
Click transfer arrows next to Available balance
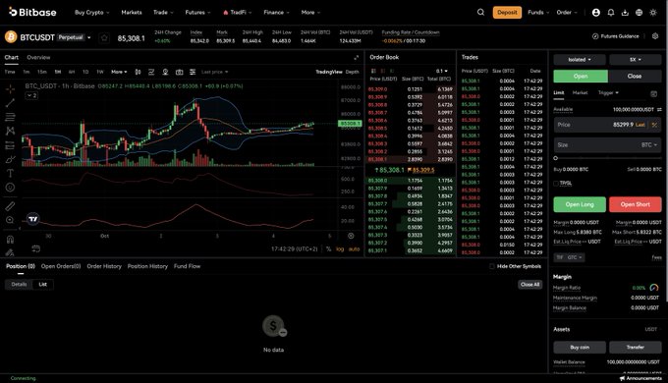pyautogui.click(x=659, y=109)
